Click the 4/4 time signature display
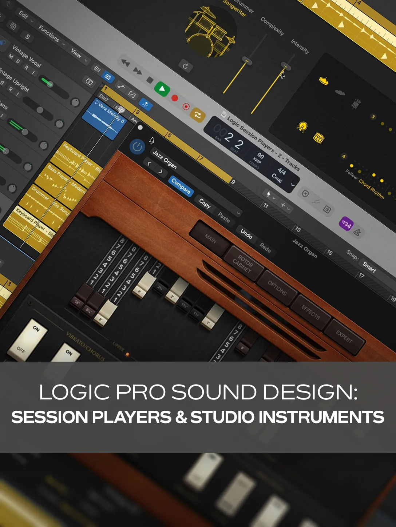The image size is (396, 527). [282, 170]
